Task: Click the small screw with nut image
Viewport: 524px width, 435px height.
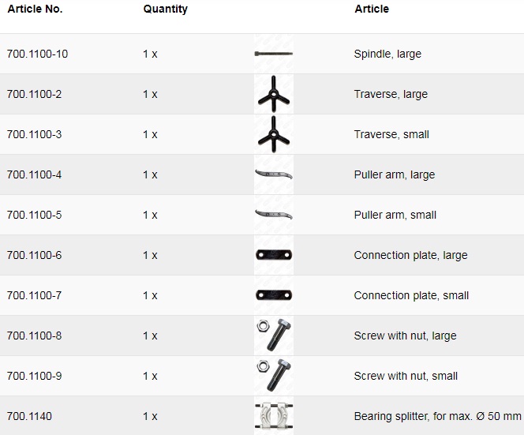Action: tap(274, 376)
